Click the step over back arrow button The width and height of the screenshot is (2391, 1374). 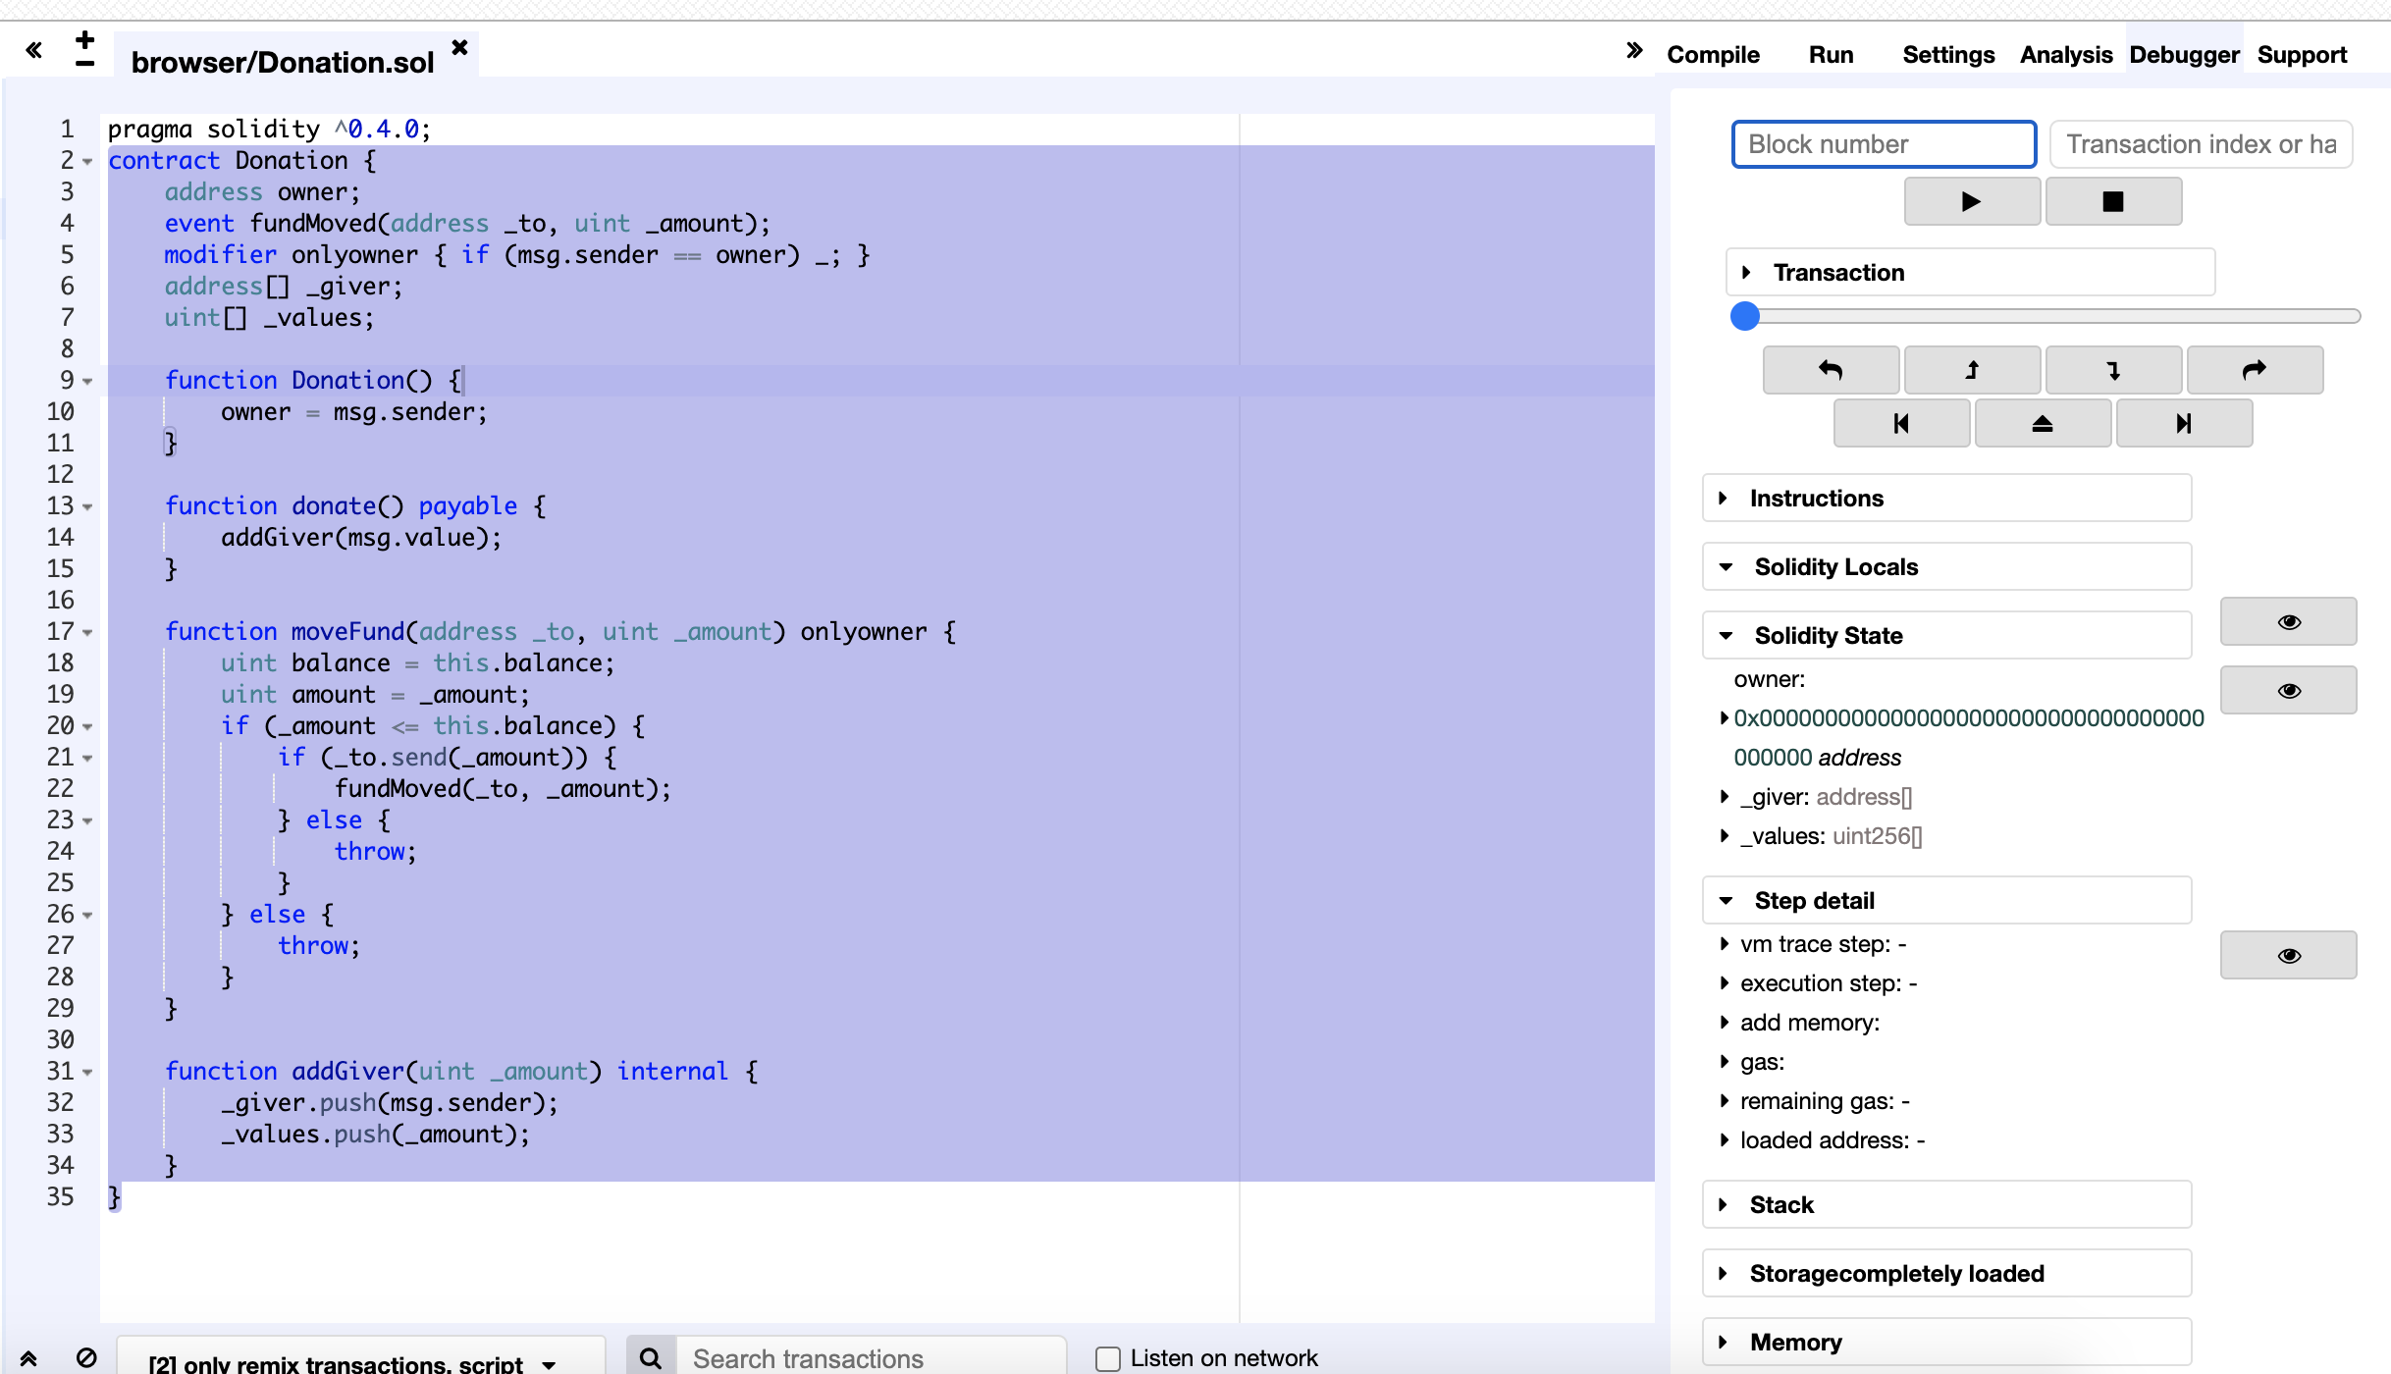(x=1831, y=370)
